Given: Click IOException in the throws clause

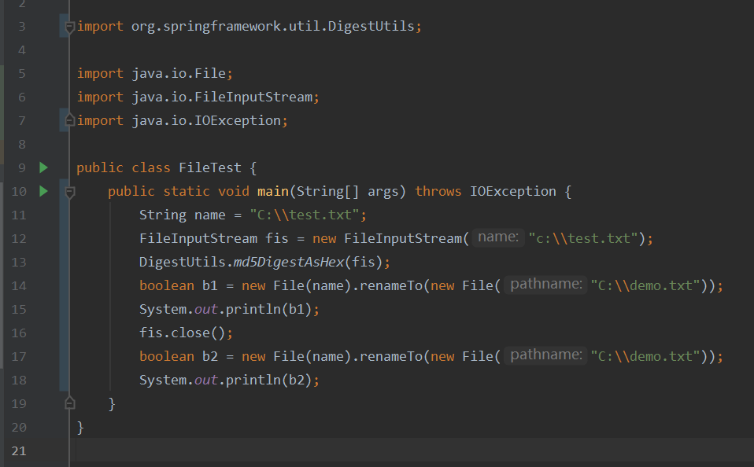Looking at the screenshot, I should [x=512, y=191].
